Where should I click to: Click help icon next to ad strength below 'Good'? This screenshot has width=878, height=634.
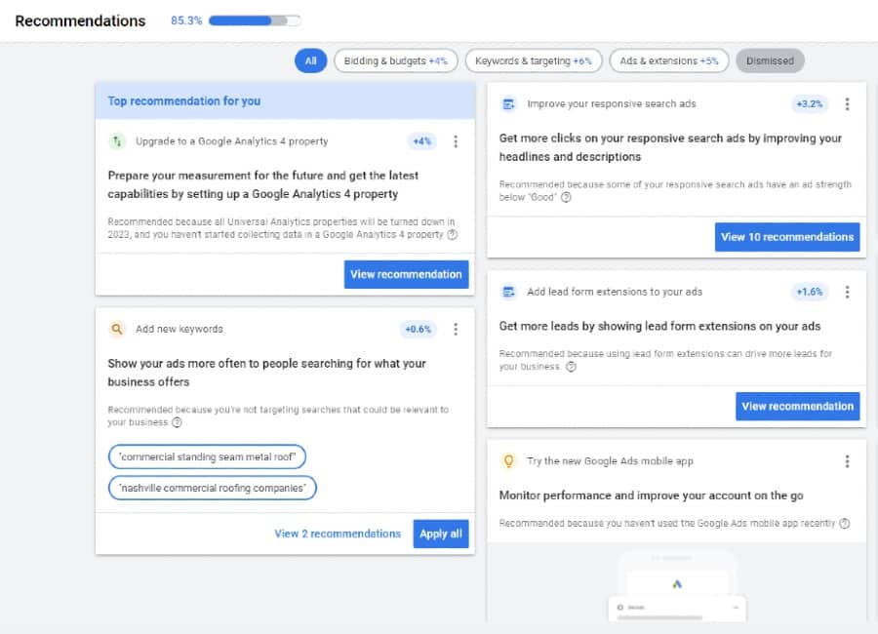click(566, 197)
